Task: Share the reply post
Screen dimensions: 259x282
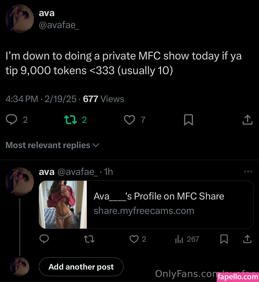Action: tap(248, 239)
